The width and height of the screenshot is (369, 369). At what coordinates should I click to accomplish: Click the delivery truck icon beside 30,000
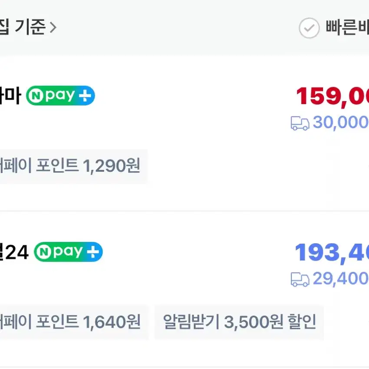pyautogui.click(x=300, y=123)
